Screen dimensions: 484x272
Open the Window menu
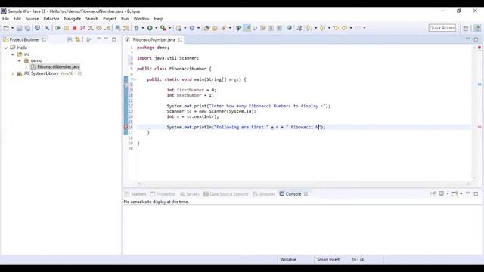[x=141, y=19]
